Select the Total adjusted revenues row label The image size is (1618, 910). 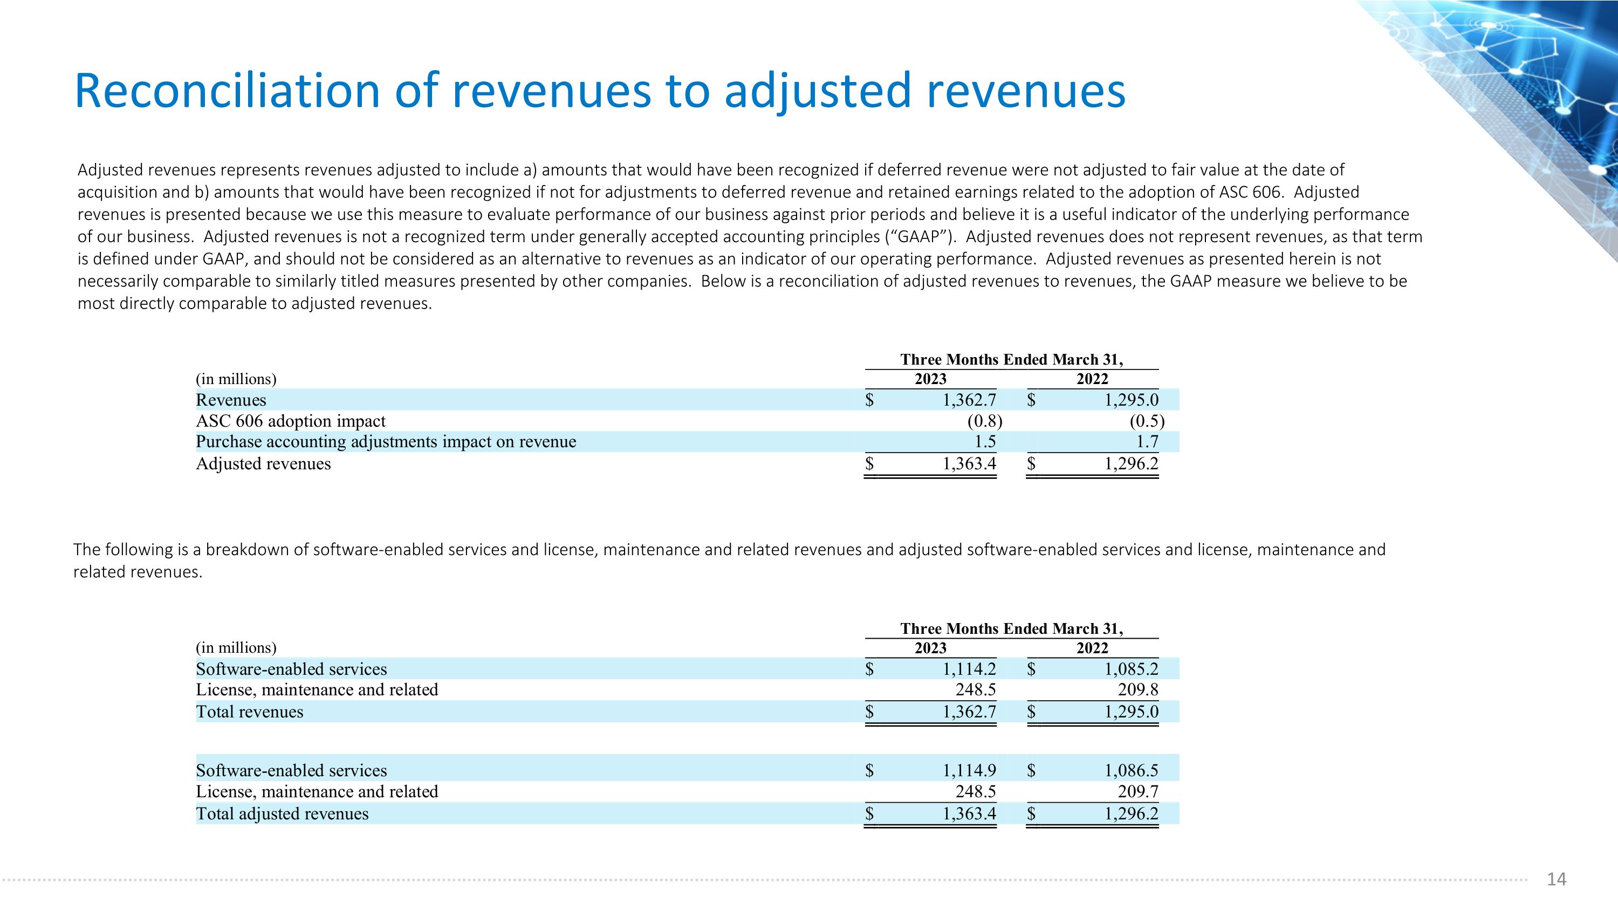pos(282,813)
